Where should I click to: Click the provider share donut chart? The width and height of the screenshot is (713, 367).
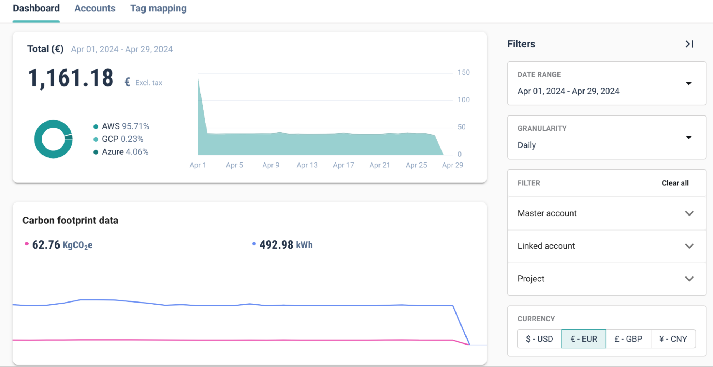[x=54, y=139]
